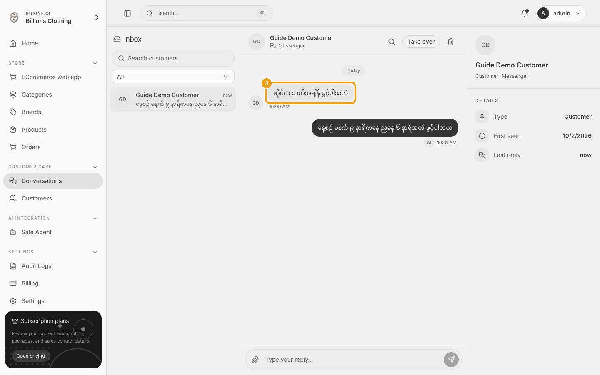Open the admin account menu
The width and height of the screenshot is (600, 375).
[561, 13]
